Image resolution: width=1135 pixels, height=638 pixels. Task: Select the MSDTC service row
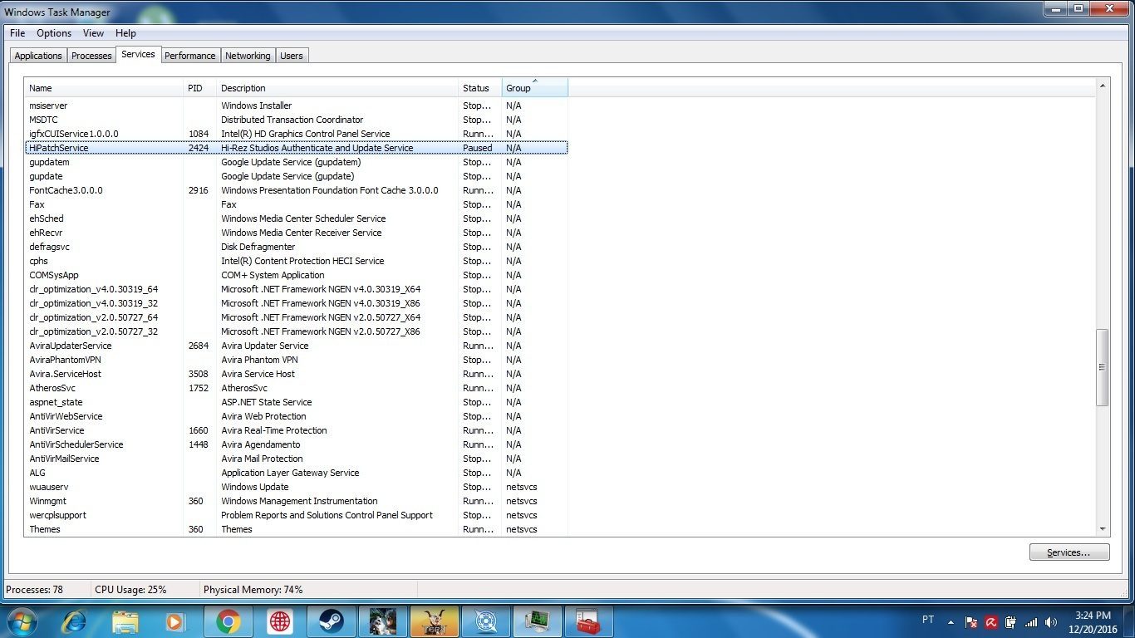(297, 120)
